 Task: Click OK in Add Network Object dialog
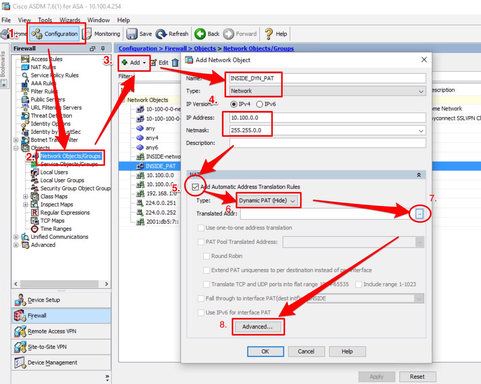pos(265,351)
